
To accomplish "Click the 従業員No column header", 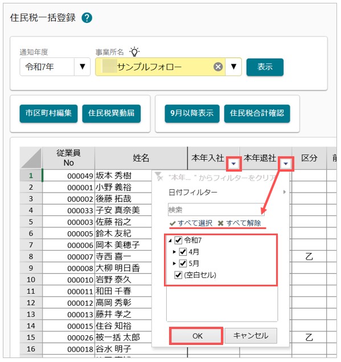I will point(69,158).
